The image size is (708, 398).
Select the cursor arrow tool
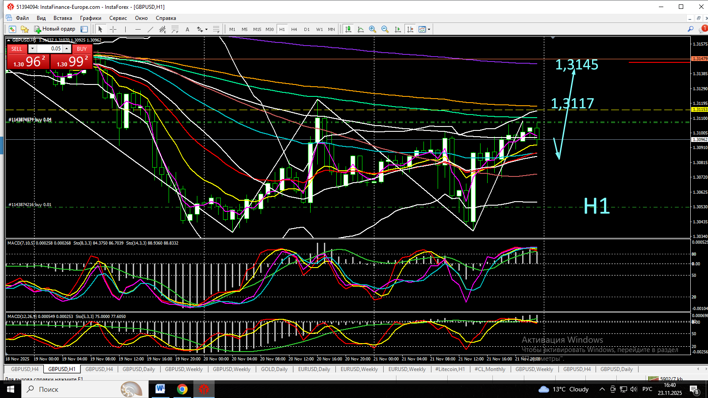[x=100, y=29]
